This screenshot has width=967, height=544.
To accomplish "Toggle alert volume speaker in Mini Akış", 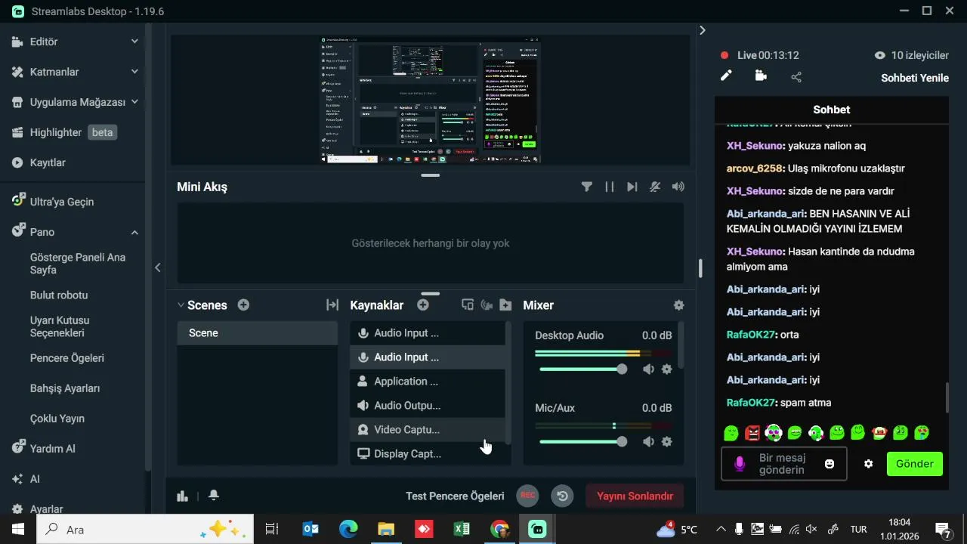I will click(678, 187).
